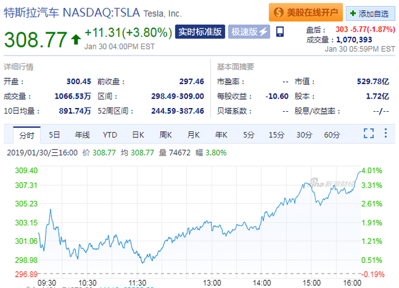Open the fullscreen chart icon
This screenshot has height=288, width=399.
point(369,133)
